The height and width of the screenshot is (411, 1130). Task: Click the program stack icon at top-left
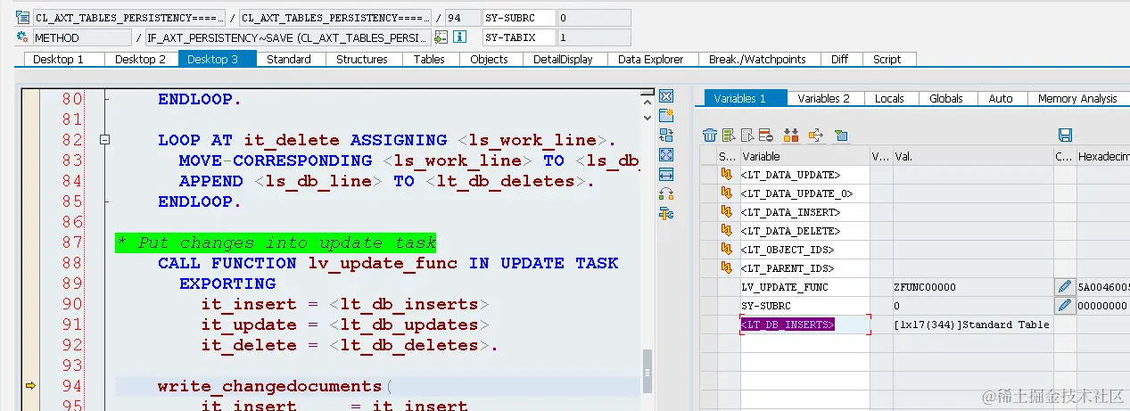pyautogui.click(x=23, y=18)
